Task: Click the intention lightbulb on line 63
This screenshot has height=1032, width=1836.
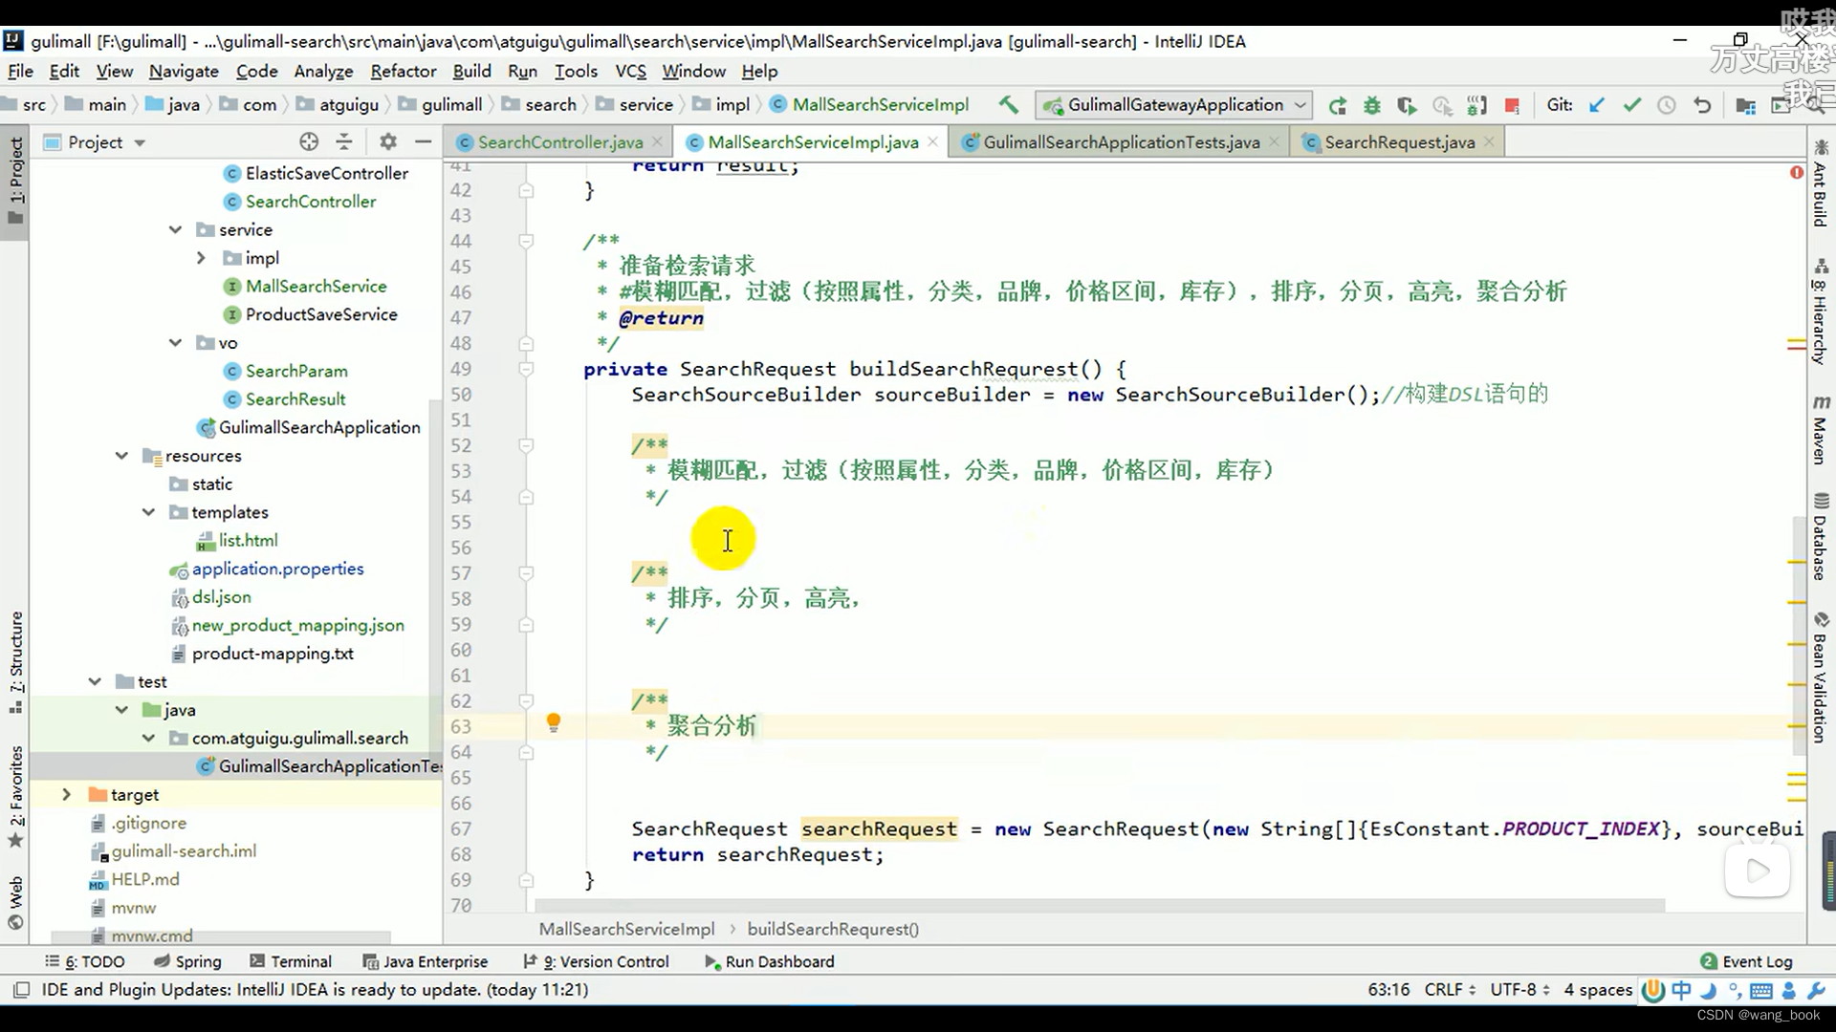Action: coord(553,723)
